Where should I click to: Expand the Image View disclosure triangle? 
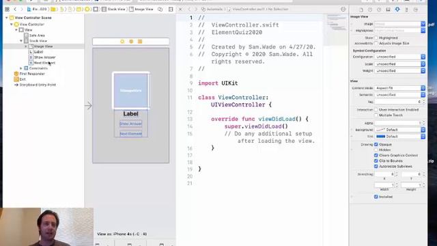click(x=26, y=46)
